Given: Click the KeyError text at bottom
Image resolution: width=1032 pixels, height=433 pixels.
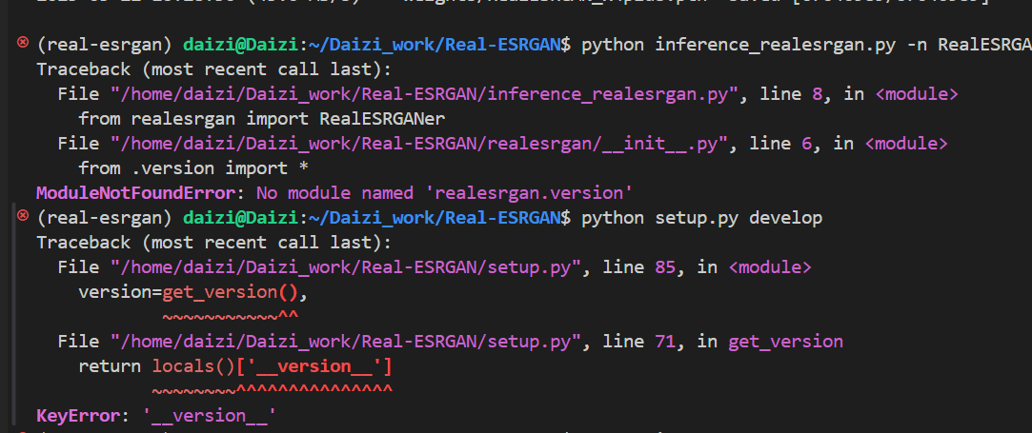Looking at the screenshot, I should (78, 416).
